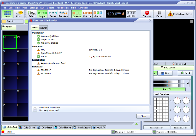This screenshot has width=196, height=136.
Task: Open the Cloud beta workspace
Action: pyautogui.click(x=19, y=14)
